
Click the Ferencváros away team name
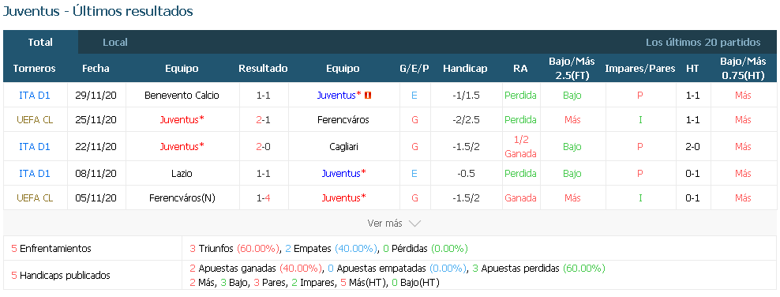[x=343, y=120]
